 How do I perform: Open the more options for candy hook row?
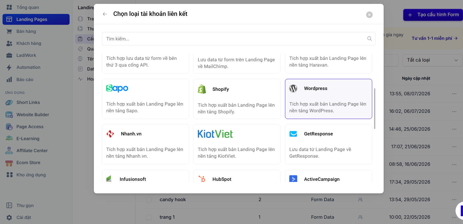click(x=454, y=199)
